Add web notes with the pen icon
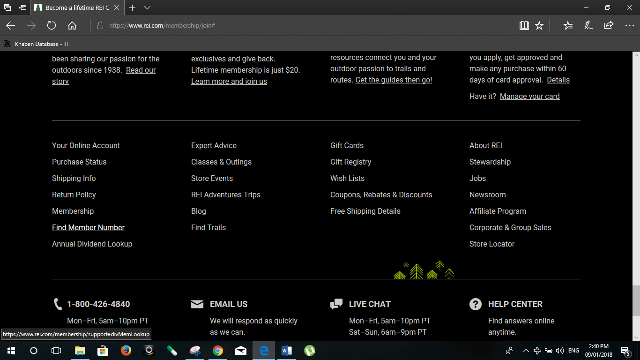 pyautogui.click(x=588, y=25)
